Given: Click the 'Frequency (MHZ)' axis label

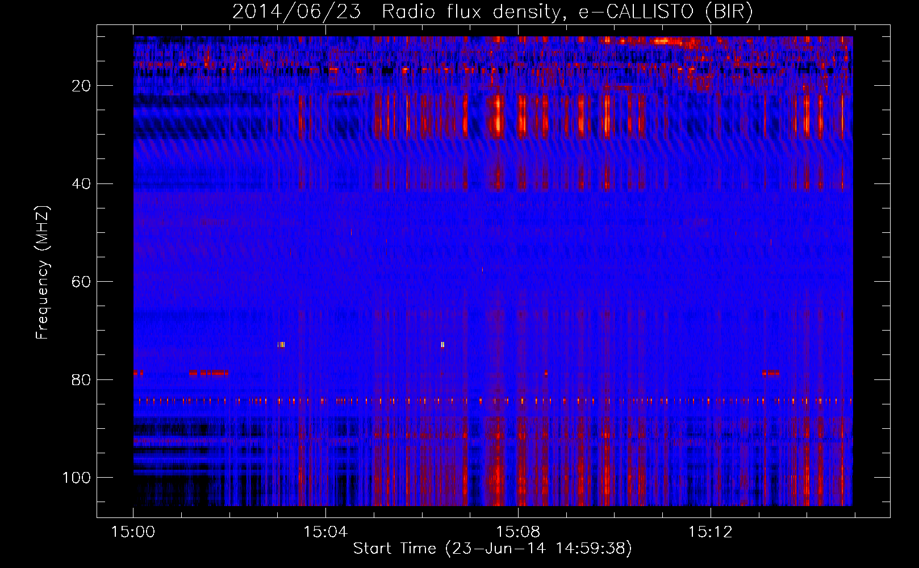Looking at the screenshot, I should click(x=43, y=272).
